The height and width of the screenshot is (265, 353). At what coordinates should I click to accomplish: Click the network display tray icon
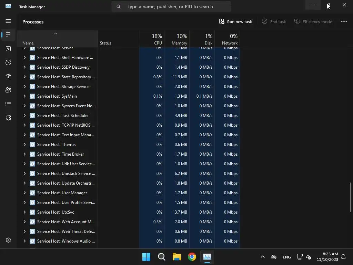(x=300, y=257)
